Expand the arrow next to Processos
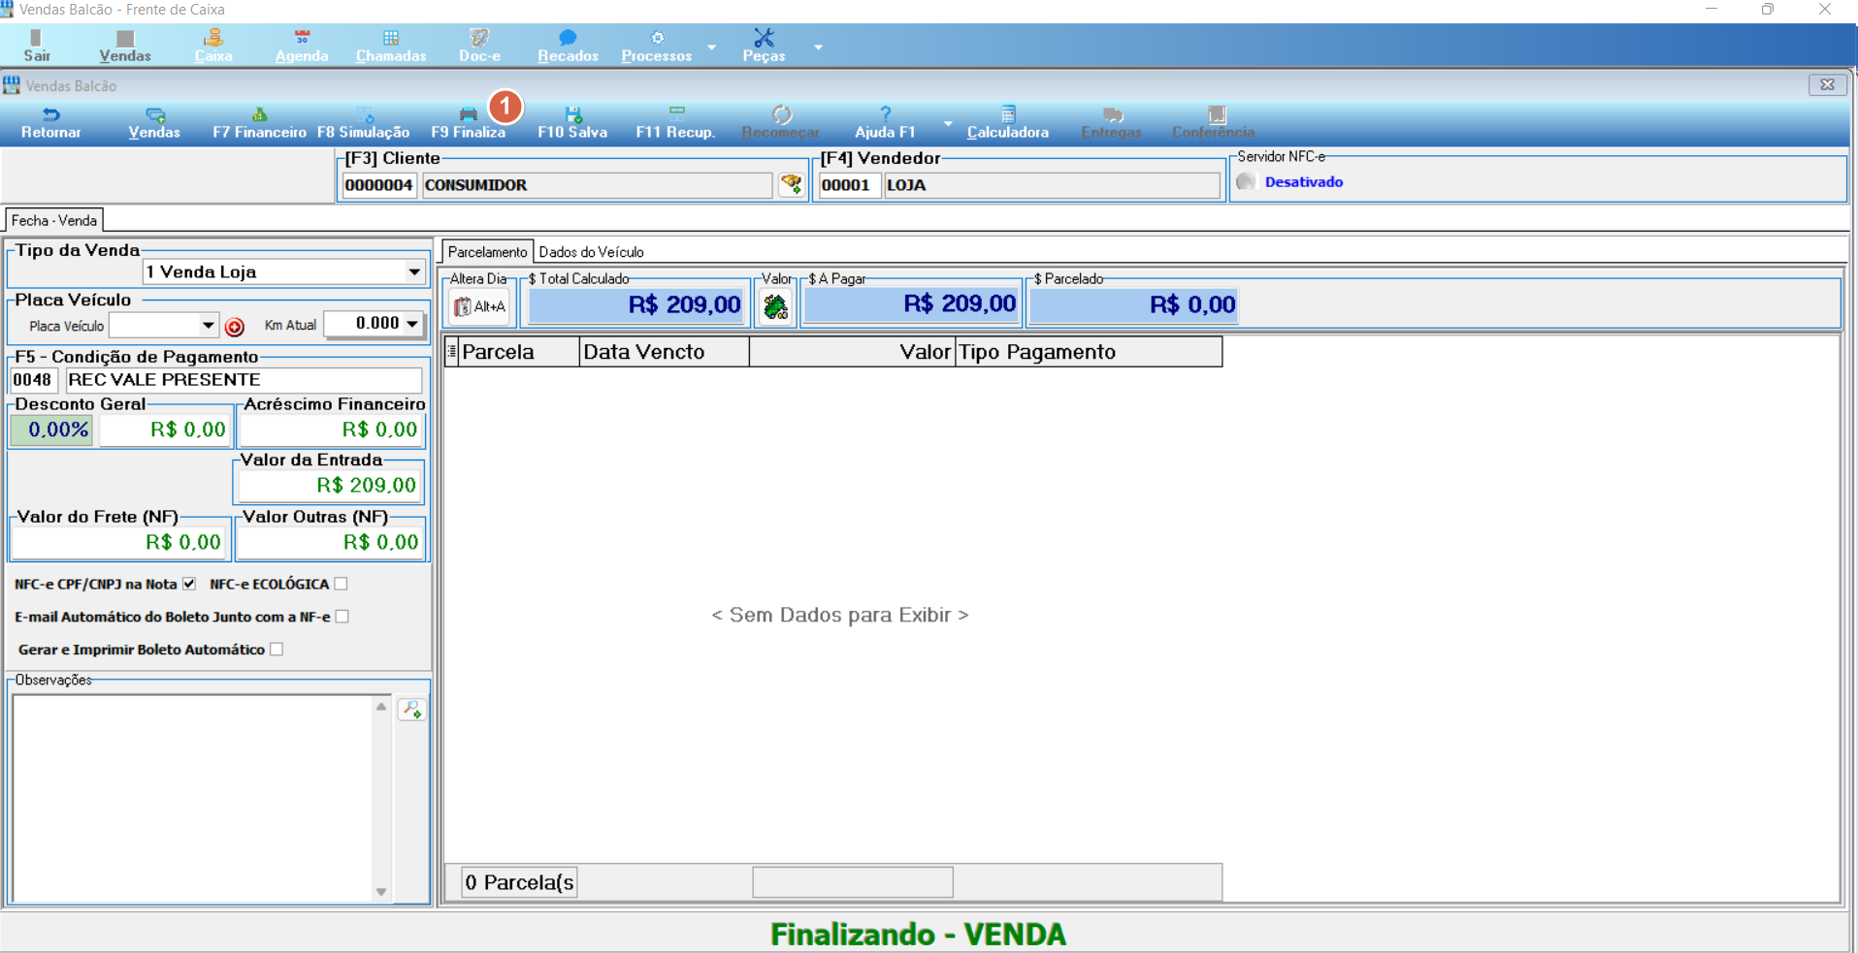 pos(711,47)
